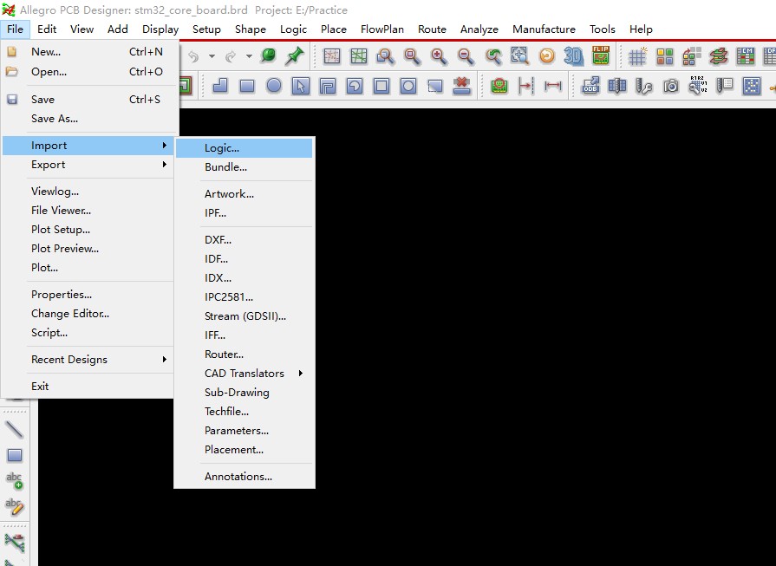Open the Edit menu
Viewport: 776px width, 566px height.
pyautogui.click(x=47, y=29)
